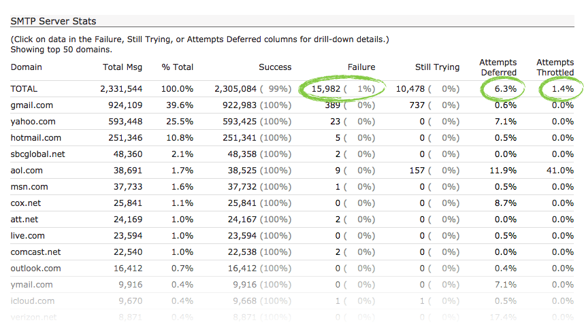Screen dimensions: 584x327
Task: Click the Success column header
Action: tap(275, 67)
